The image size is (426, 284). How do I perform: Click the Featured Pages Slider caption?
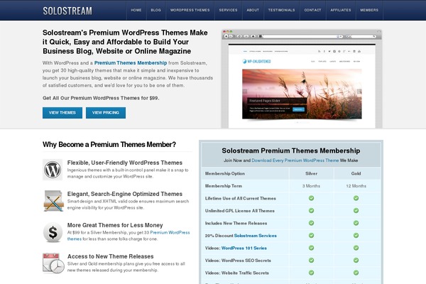tap(265, 101)
